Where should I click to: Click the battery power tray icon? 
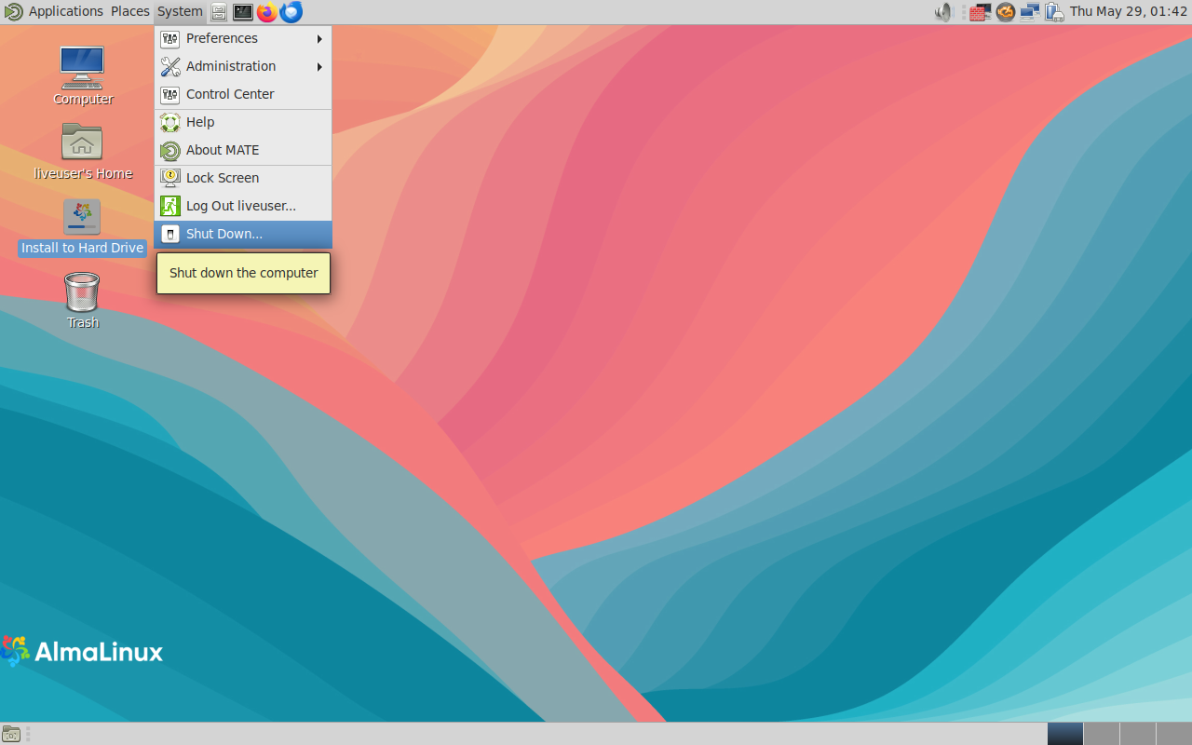click(1054, 12)
